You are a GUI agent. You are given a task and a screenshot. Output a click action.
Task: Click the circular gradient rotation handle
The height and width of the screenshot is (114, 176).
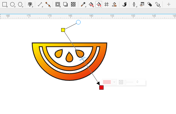coord(78,22)
